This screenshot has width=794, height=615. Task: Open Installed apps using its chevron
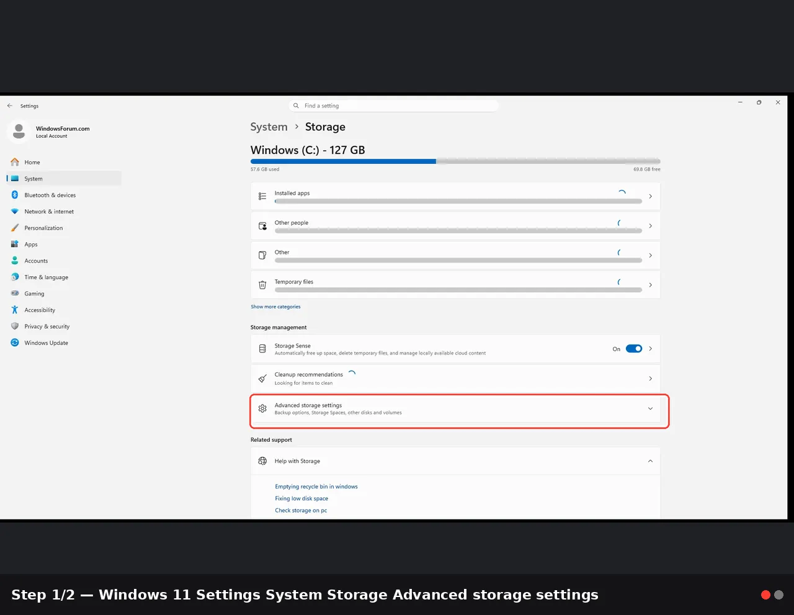(650, 196)
